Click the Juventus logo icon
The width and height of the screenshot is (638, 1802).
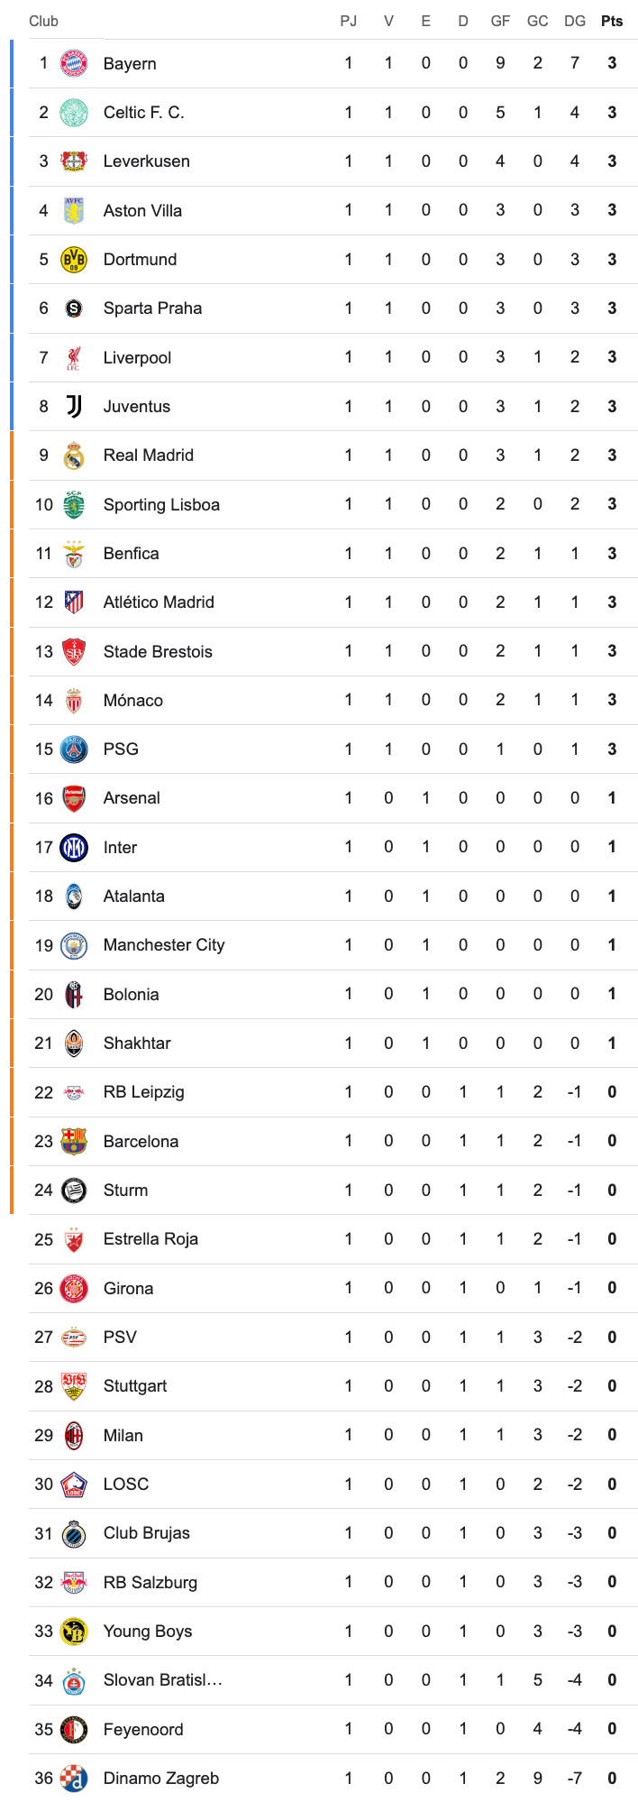[74, 407]
